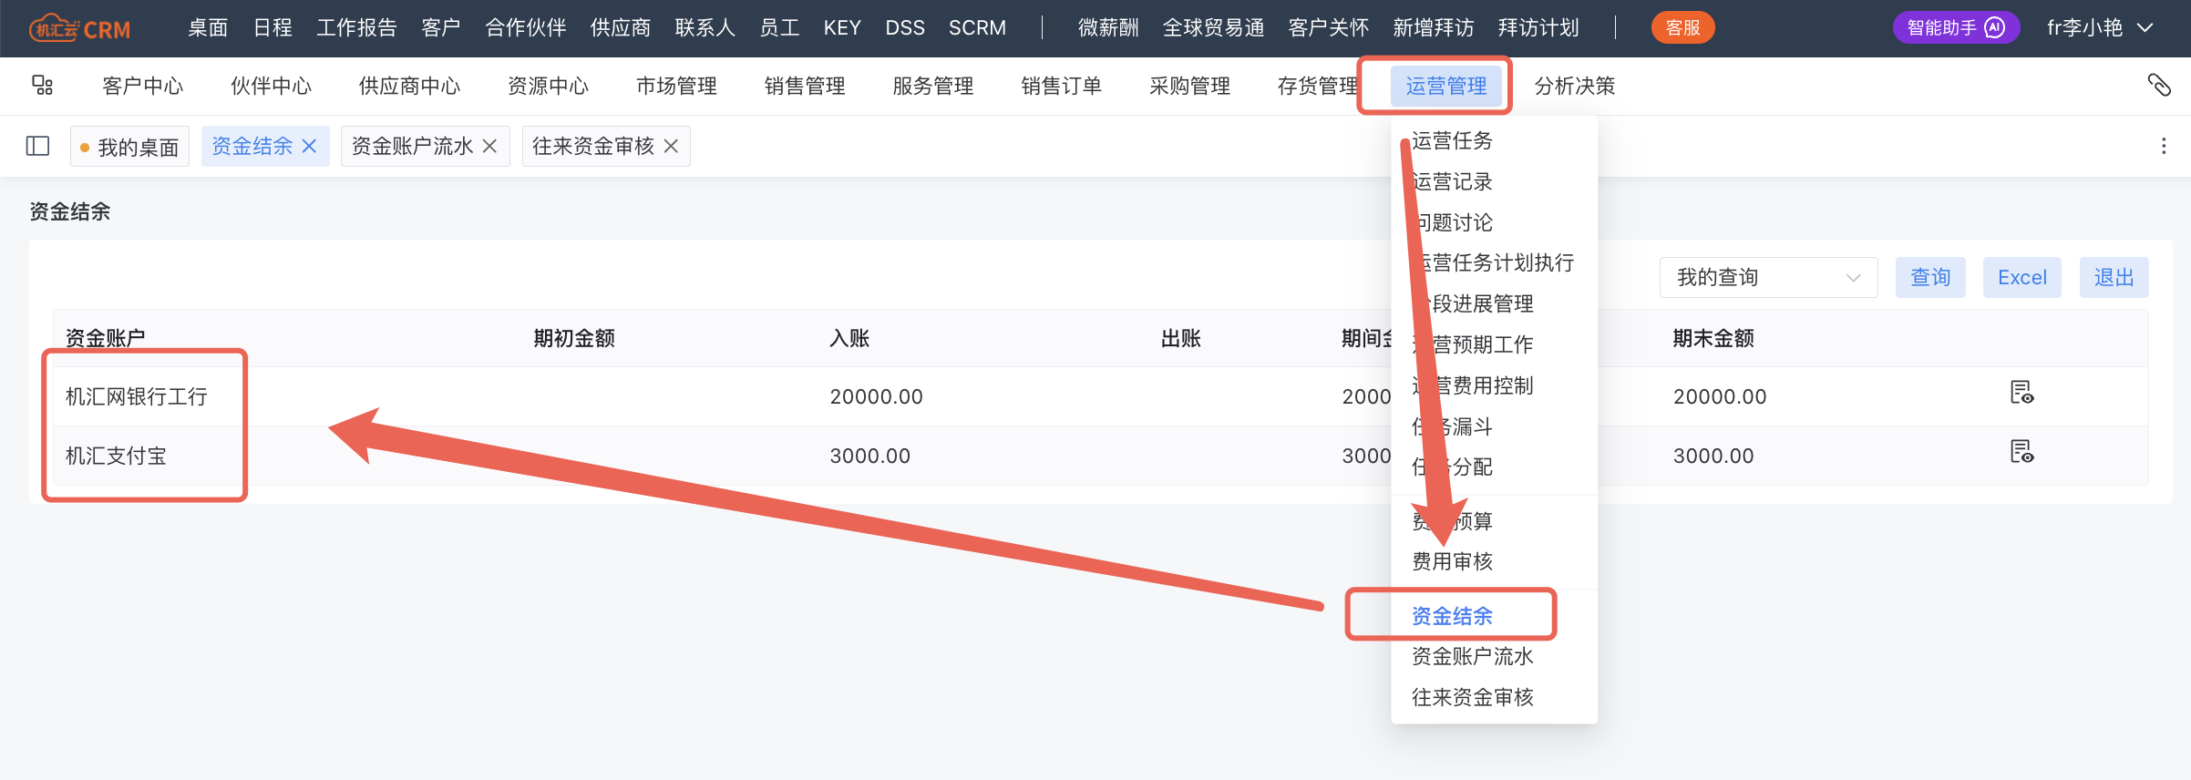
Task: Open 联系人 in top navigation
Action: pos(705,28)
